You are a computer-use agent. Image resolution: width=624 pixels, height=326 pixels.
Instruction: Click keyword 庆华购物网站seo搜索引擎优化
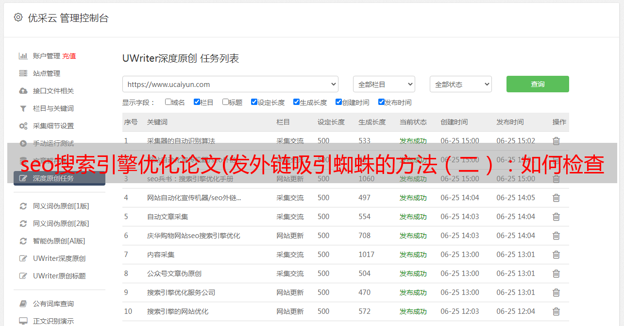pyautogui.click(x=194, y=236)
